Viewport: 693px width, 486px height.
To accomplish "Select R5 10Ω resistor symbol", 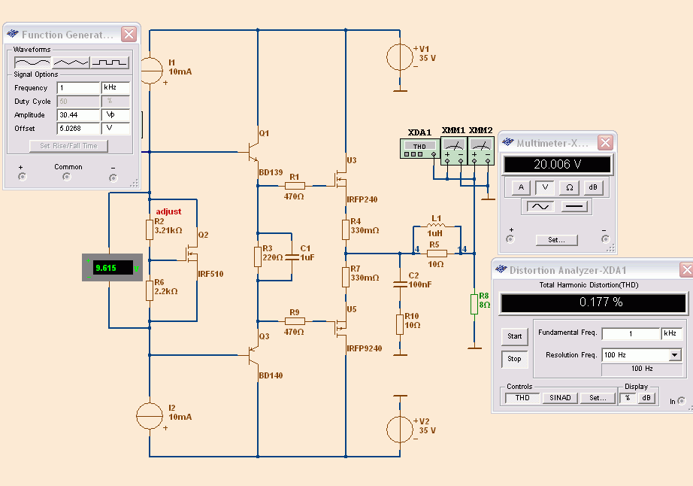I will tap(437, 254).
